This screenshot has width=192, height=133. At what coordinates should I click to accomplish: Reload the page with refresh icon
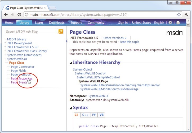point(19,15)
